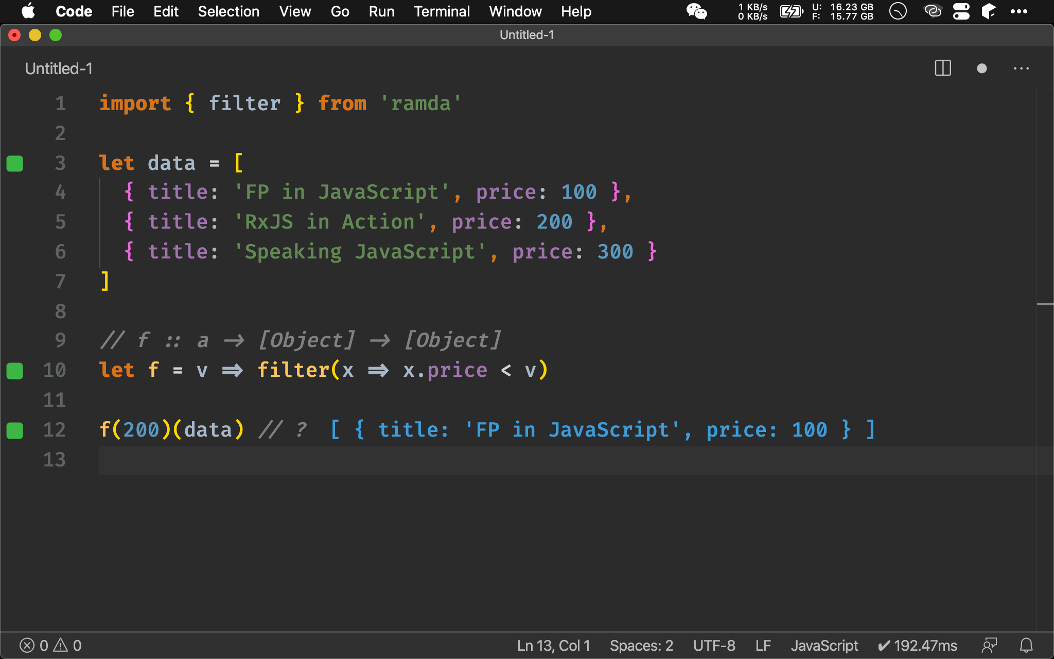Open Problems via errors and warnings status

(50, 646)
